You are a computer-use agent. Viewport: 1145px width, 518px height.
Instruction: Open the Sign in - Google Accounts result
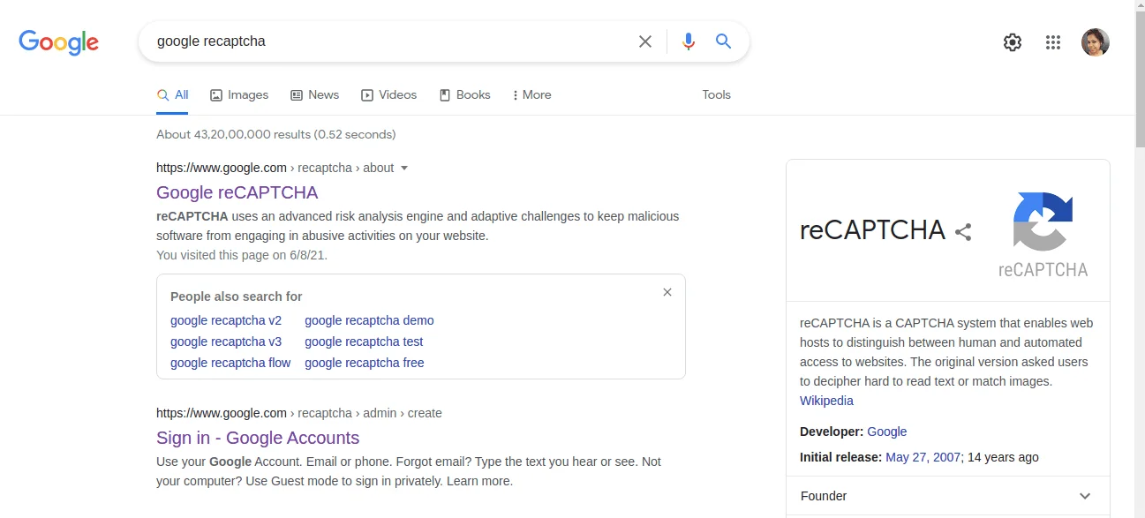coord(258,438)
